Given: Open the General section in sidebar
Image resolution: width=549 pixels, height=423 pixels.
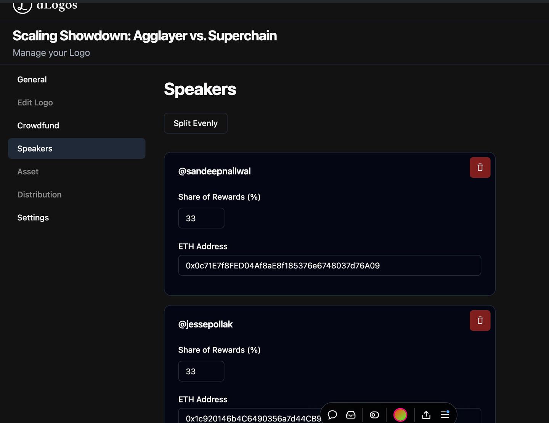Looking at the screenshot, I should [32, 80].
